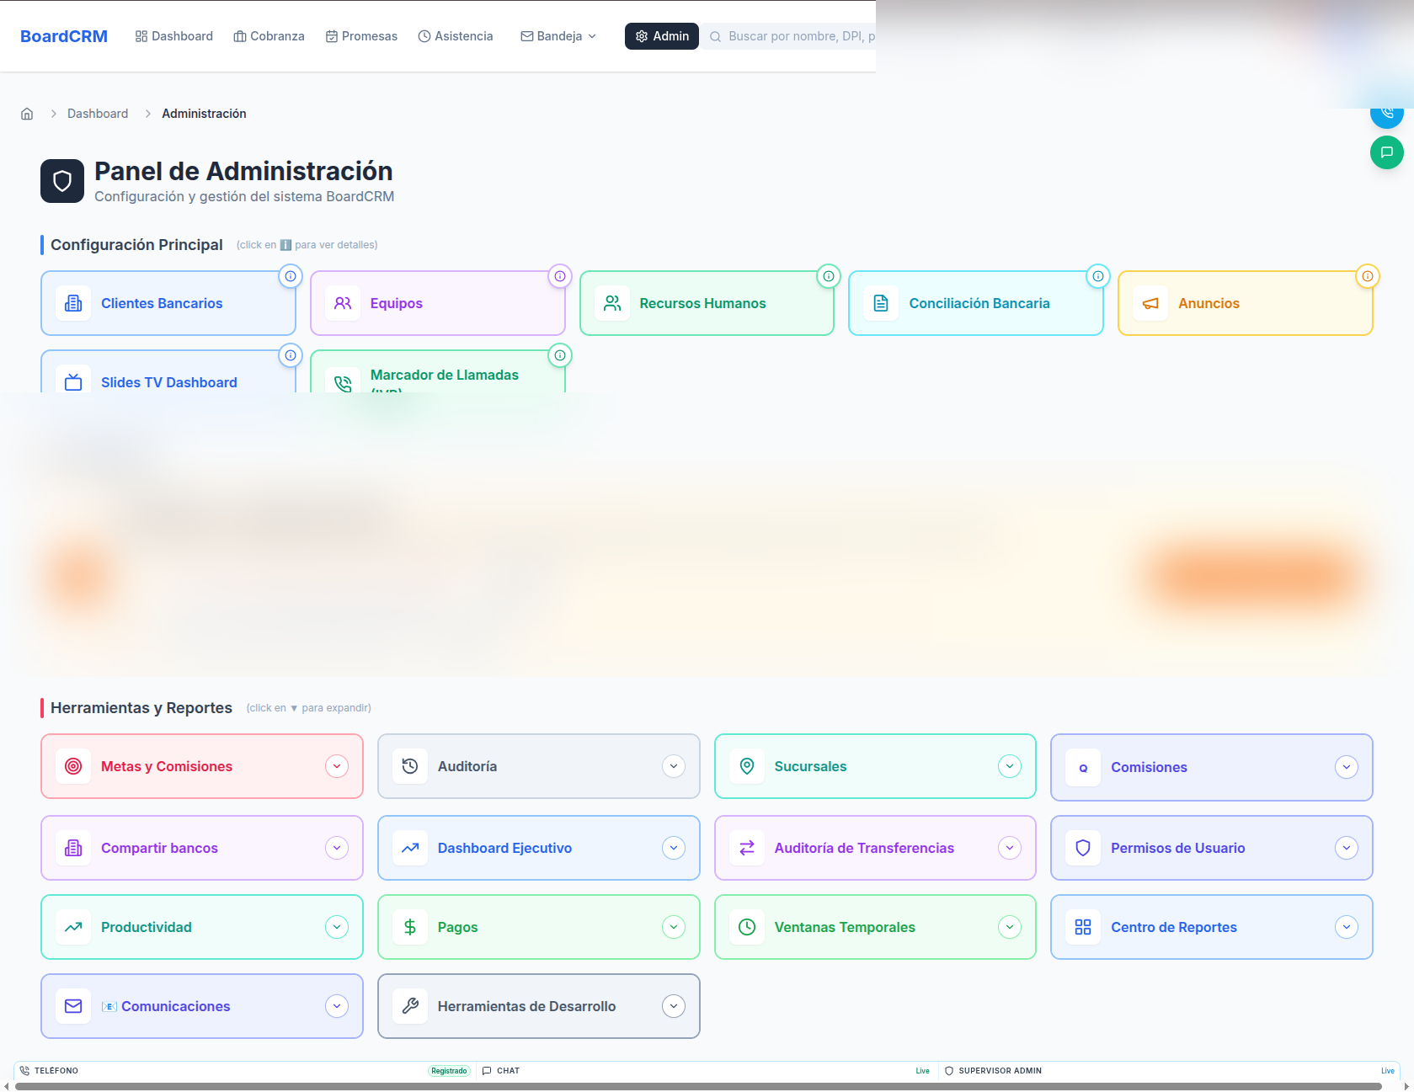Open the Slides TV Dashboard card
The image size is (1414, 1092).
(x=168, y=371)
